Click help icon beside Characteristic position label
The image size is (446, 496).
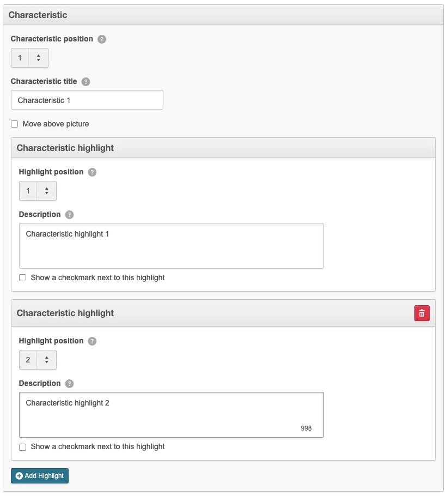click(102, 39)
